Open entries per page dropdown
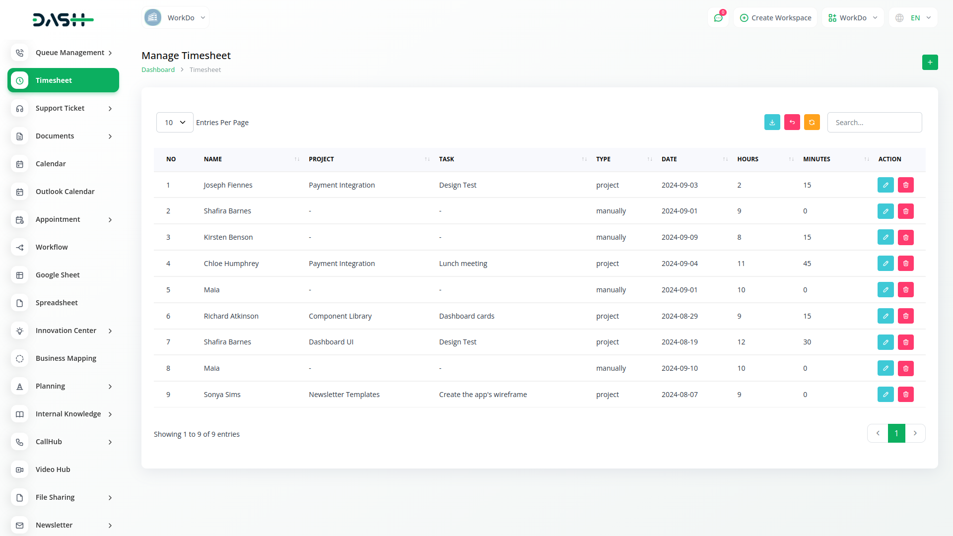Viewport: 953px width, 536px height. coord(175,122)
